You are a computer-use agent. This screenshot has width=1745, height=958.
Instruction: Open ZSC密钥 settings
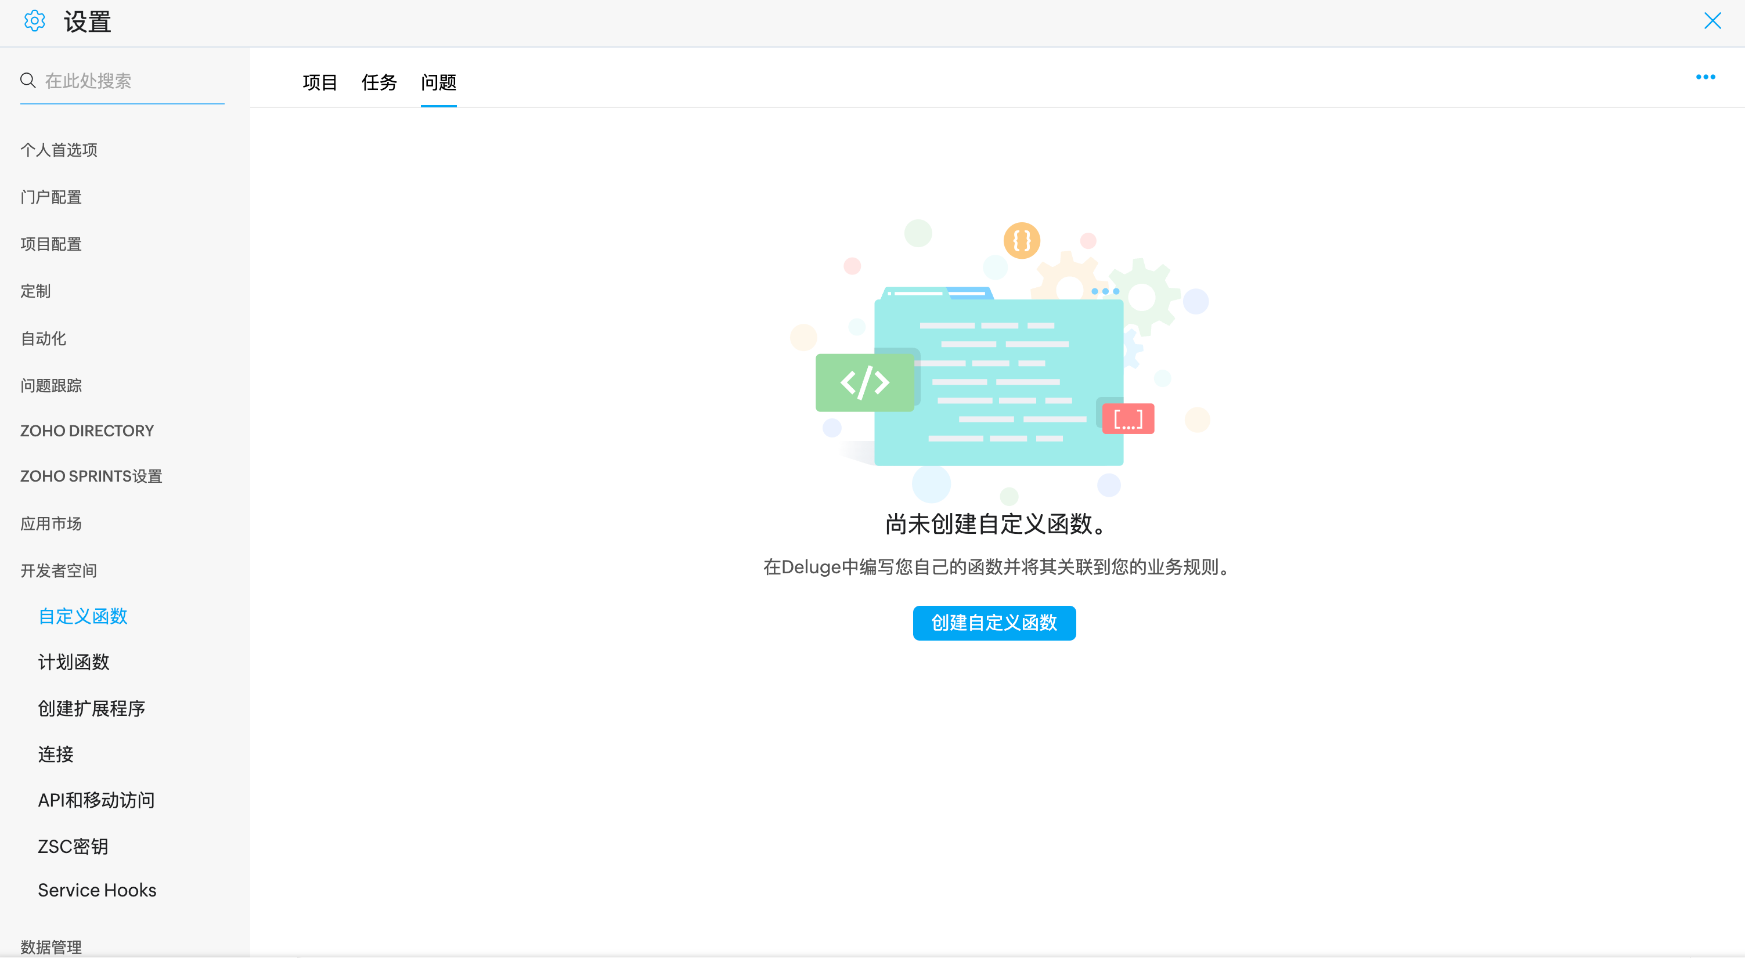click(x=73, y=845)
